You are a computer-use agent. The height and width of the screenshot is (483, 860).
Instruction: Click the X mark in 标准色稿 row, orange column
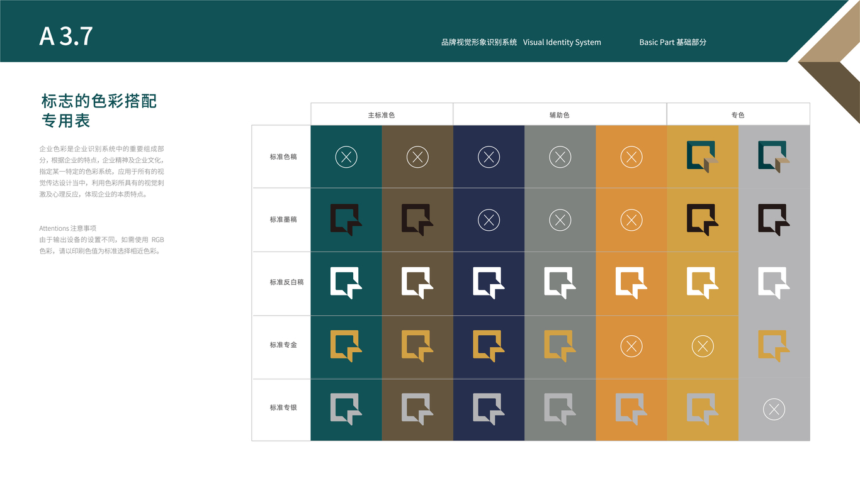631,157
